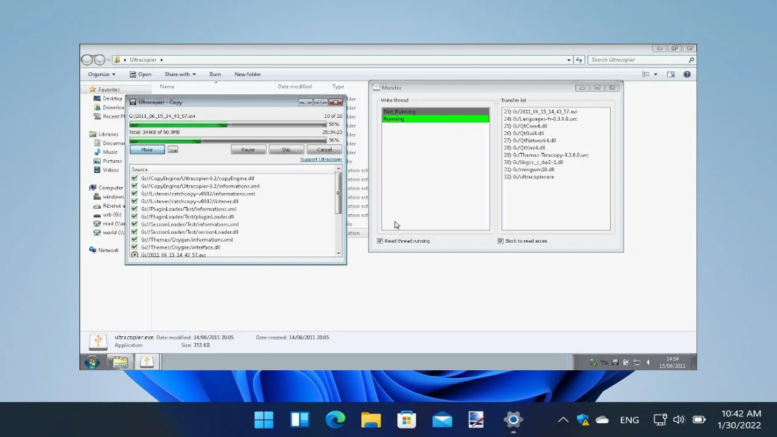Click the arrow after Ultracopier in breadcrumb

tap(161, 59)
